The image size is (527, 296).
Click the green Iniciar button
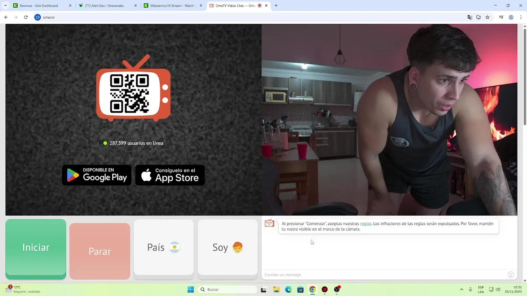pos(36,249)
